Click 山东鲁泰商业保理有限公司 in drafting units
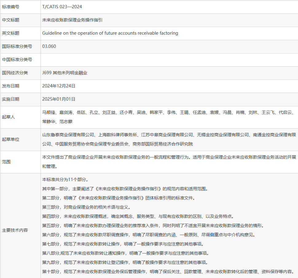This screenshot has height=278, width=298. 68,135
